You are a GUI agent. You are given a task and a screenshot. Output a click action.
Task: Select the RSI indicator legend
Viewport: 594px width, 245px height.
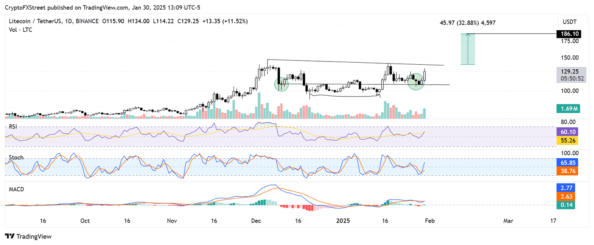13,126
